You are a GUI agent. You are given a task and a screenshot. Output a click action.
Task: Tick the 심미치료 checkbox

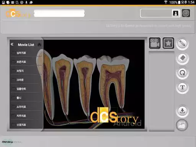point(13,53)
